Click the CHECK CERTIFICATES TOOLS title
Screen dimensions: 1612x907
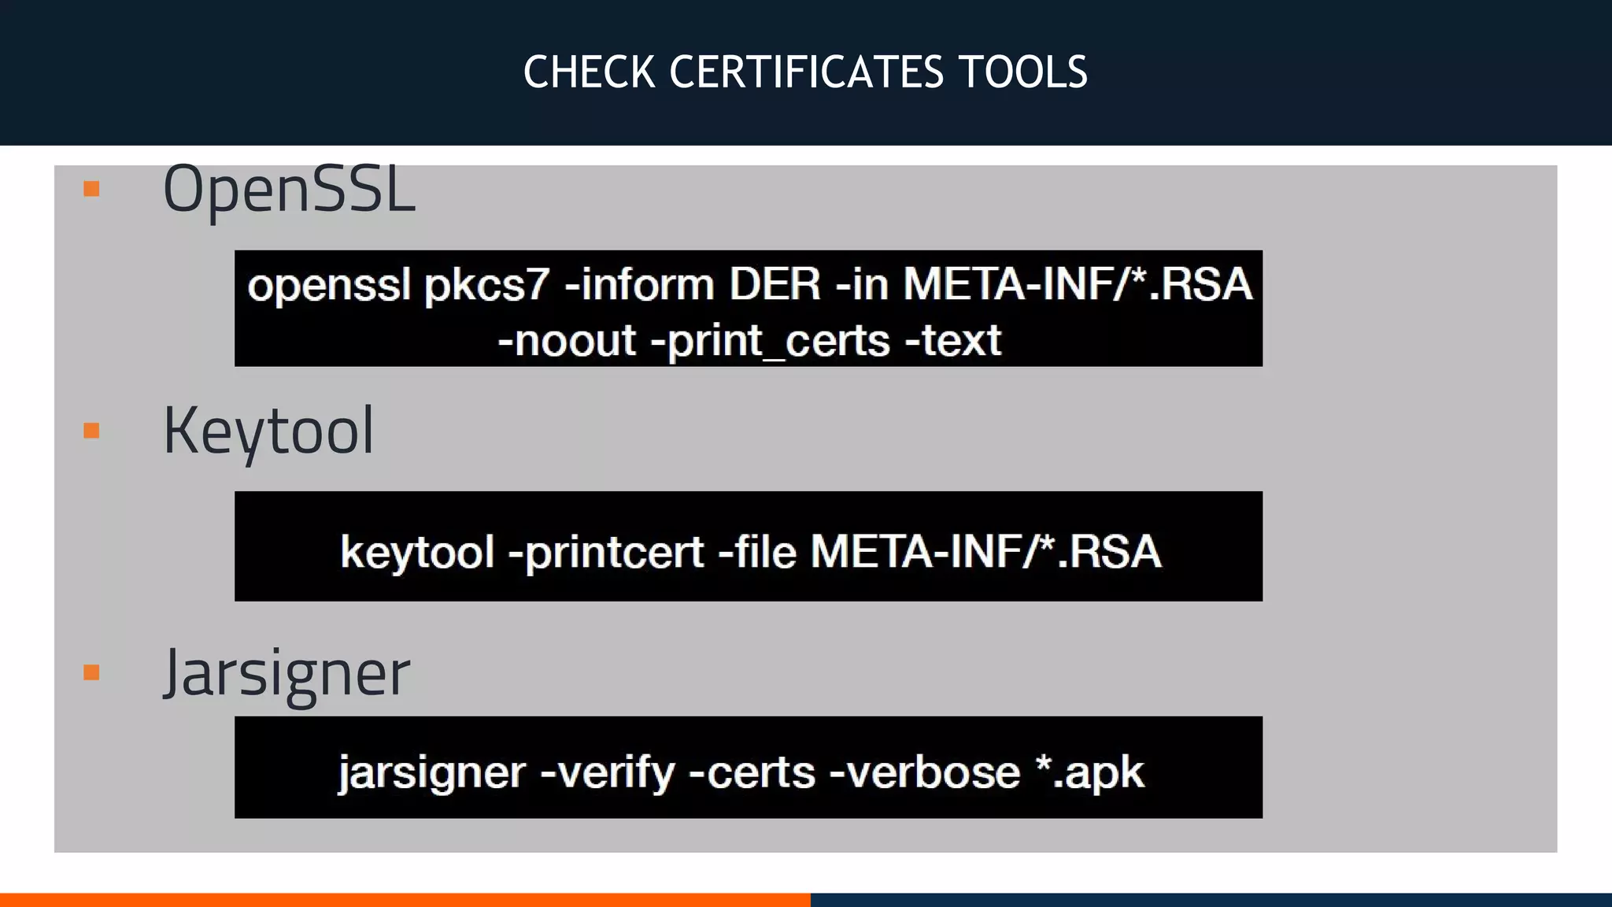tap(805, 72)
